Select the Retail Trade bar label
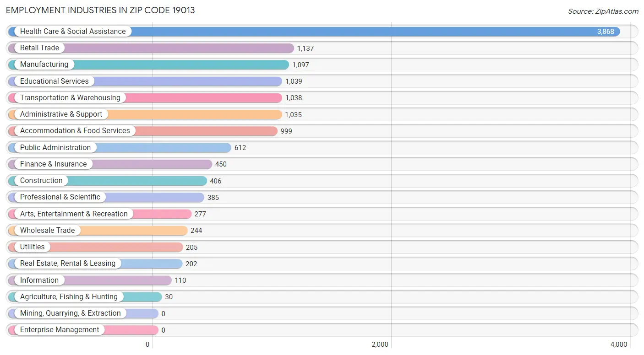The image size is (644, 355). pyautogui.click(x=39, y=48)
